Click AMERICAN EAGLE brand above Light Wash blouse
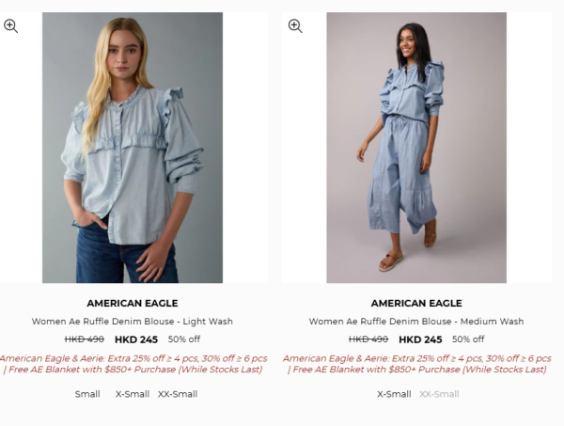 [133, 304]
